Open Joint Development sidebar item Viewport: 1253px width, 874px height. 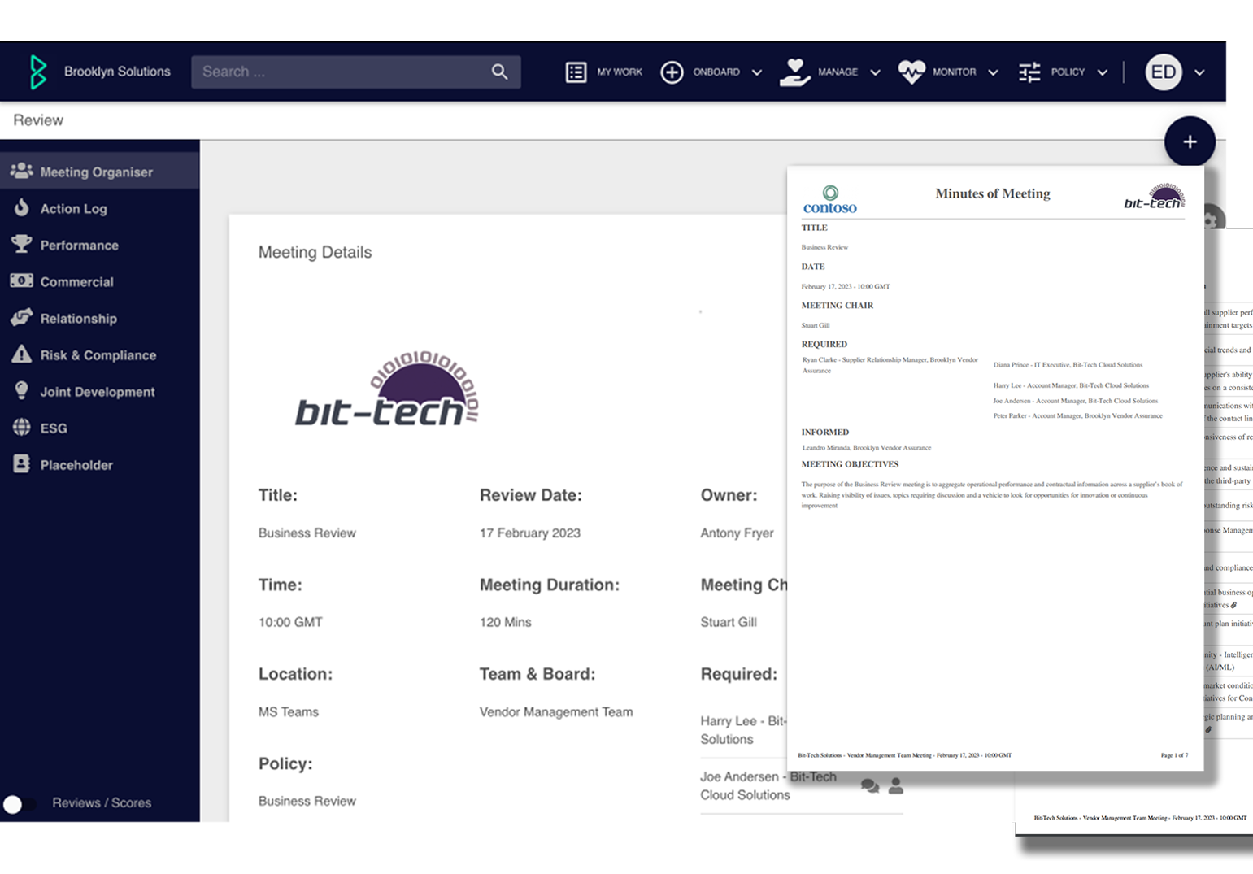coord(99,391)
